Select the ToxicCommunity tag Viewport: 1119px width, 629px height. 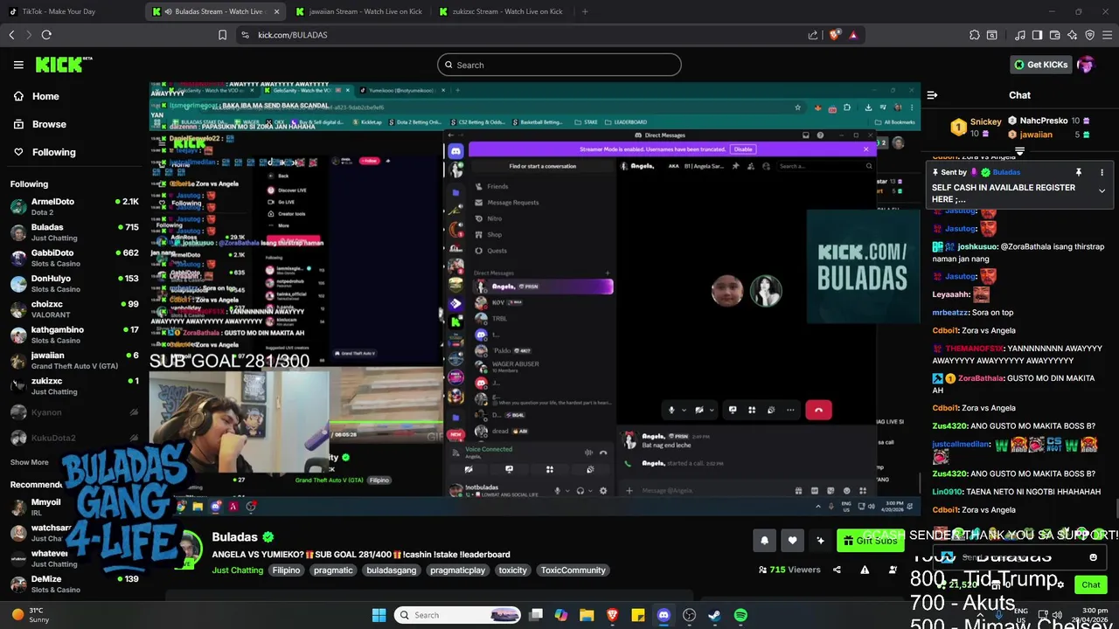573,570
